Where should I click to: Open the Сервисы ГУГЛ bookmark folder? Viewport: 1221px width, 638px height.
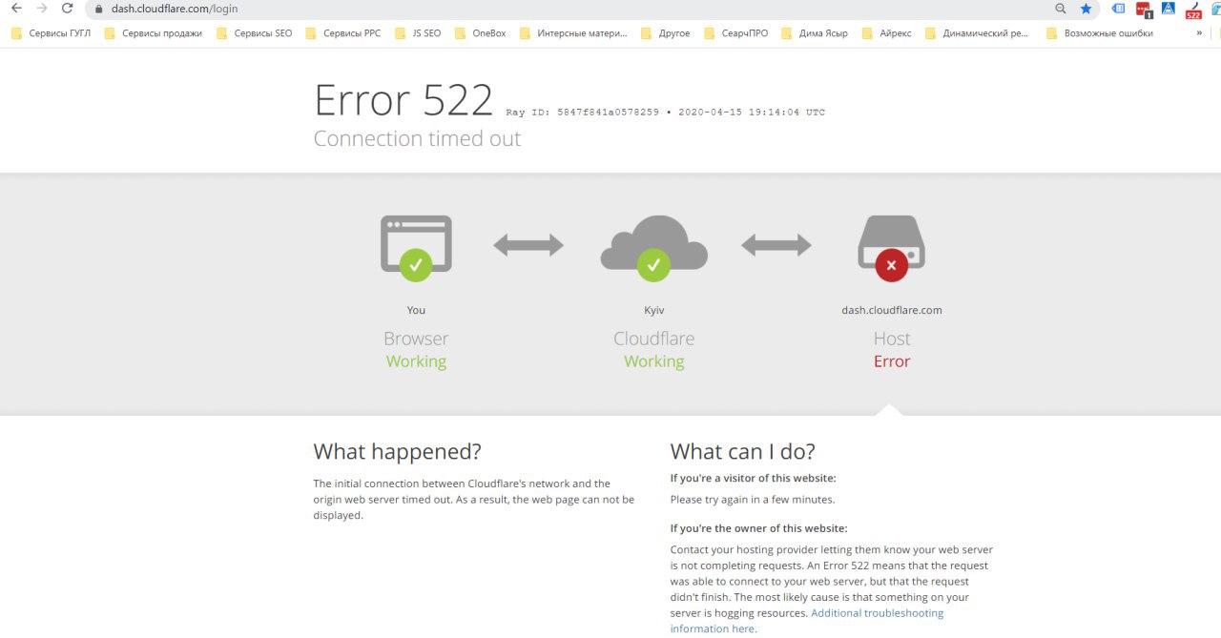pos(51,32)
